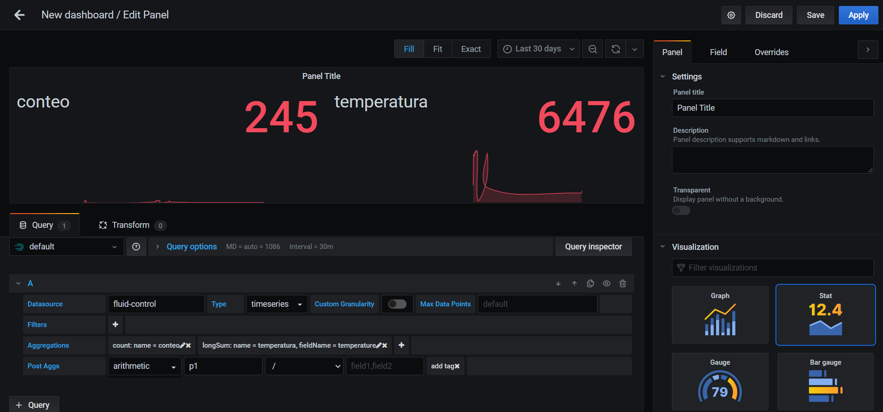Add a new query with the Query button
The width and height of the screenshot is (883, 412).
click(x=34, y=405)
